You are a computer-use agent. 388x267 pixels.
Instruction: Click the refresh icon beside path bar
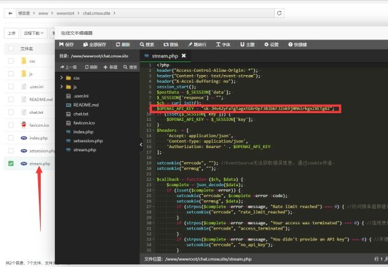pyautogui.click(x=279, y=13)
